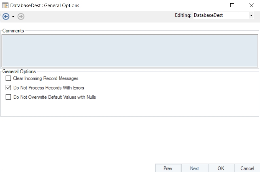Screen dimensions: 260x172
Task: Open the back arrow history dropdown
Action: 13,17
